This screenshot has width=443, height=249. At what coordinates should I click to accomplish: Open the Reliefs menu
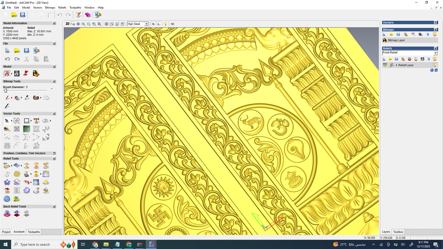click(x=62, y=7)
